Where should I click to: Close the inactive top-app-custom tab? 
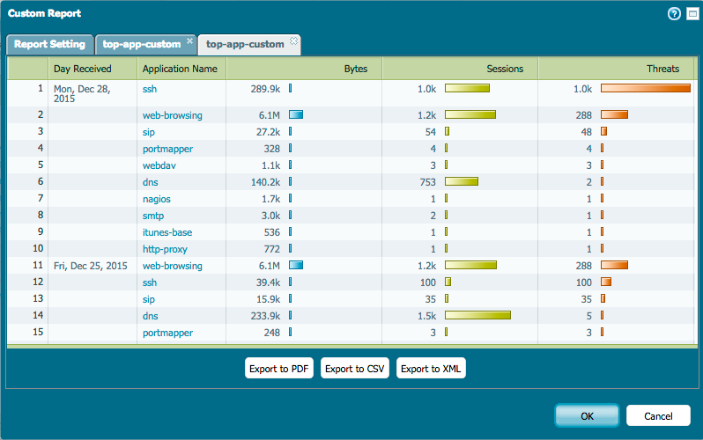click(x=189, y=41)
